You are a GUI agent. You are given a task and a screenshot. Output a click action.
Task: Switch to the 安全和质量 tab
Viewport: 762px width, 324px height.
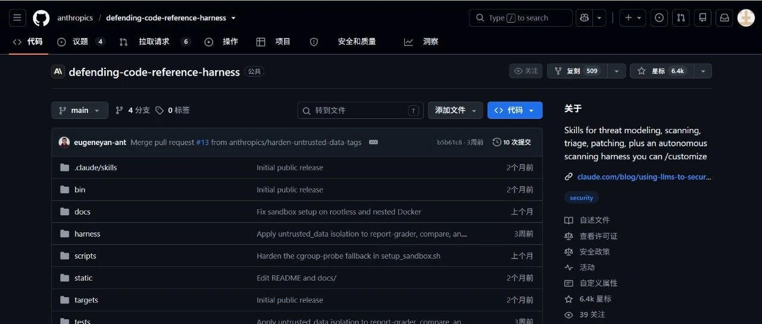[343, 42]
